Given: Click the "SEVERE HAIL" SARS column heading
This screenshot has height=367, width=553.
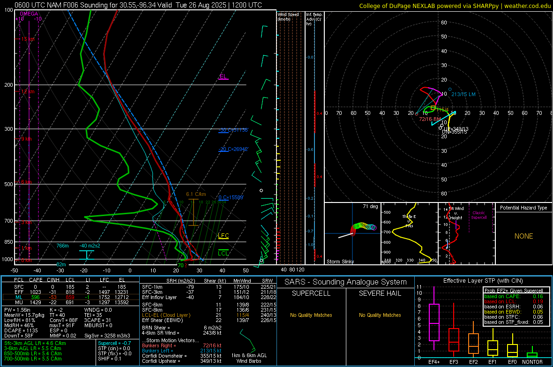Looking at the screenshot, I should tap(380, 293).
